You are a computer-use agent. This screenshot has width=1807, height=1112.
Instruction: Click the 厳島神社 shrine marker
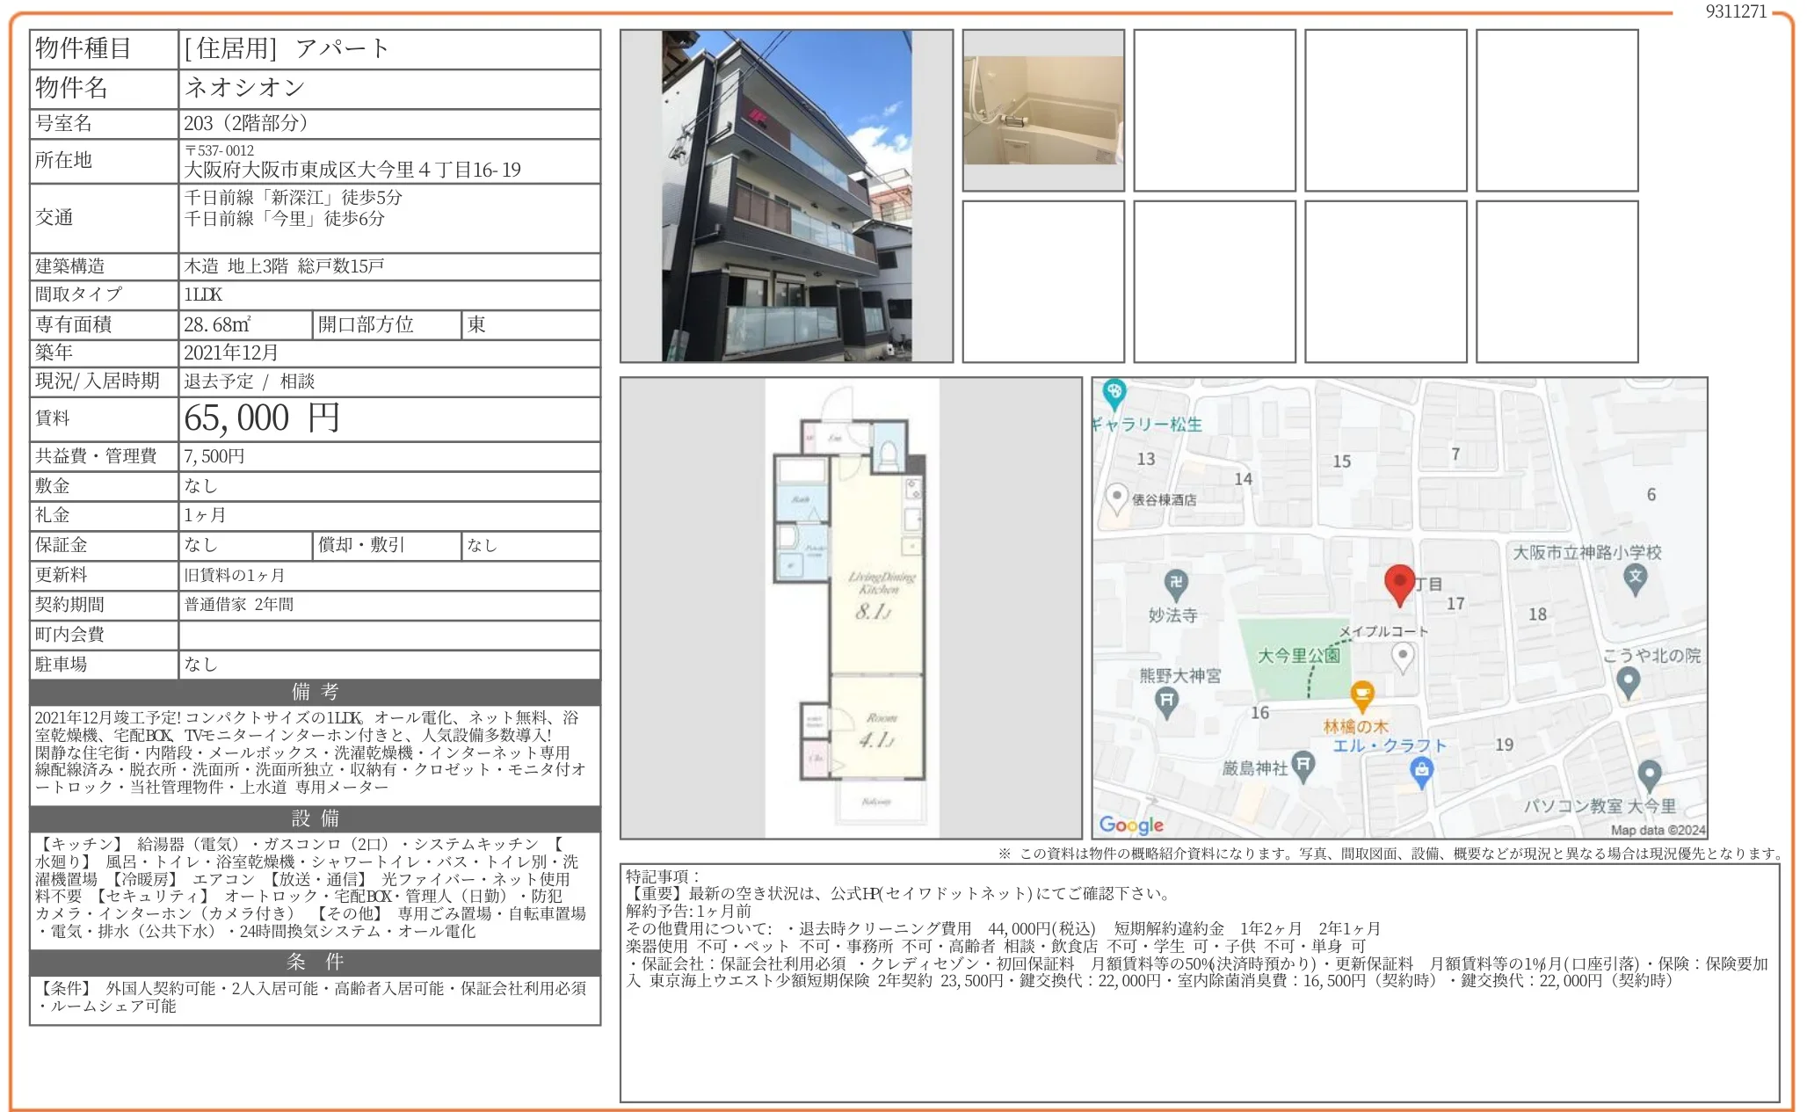(1303, 765)
